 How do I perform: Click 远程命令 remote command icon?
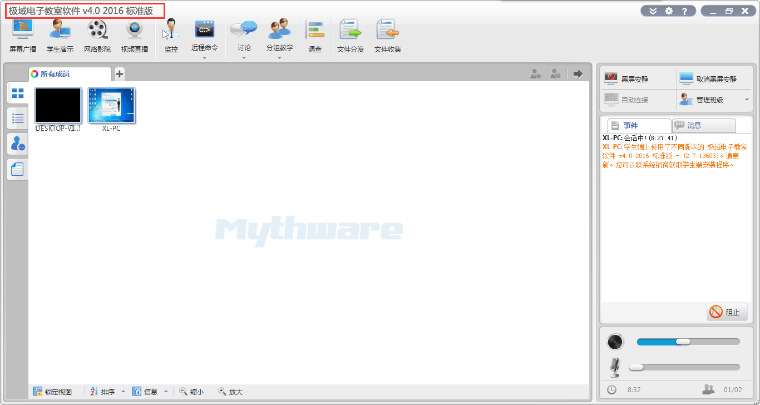(205, 29)
